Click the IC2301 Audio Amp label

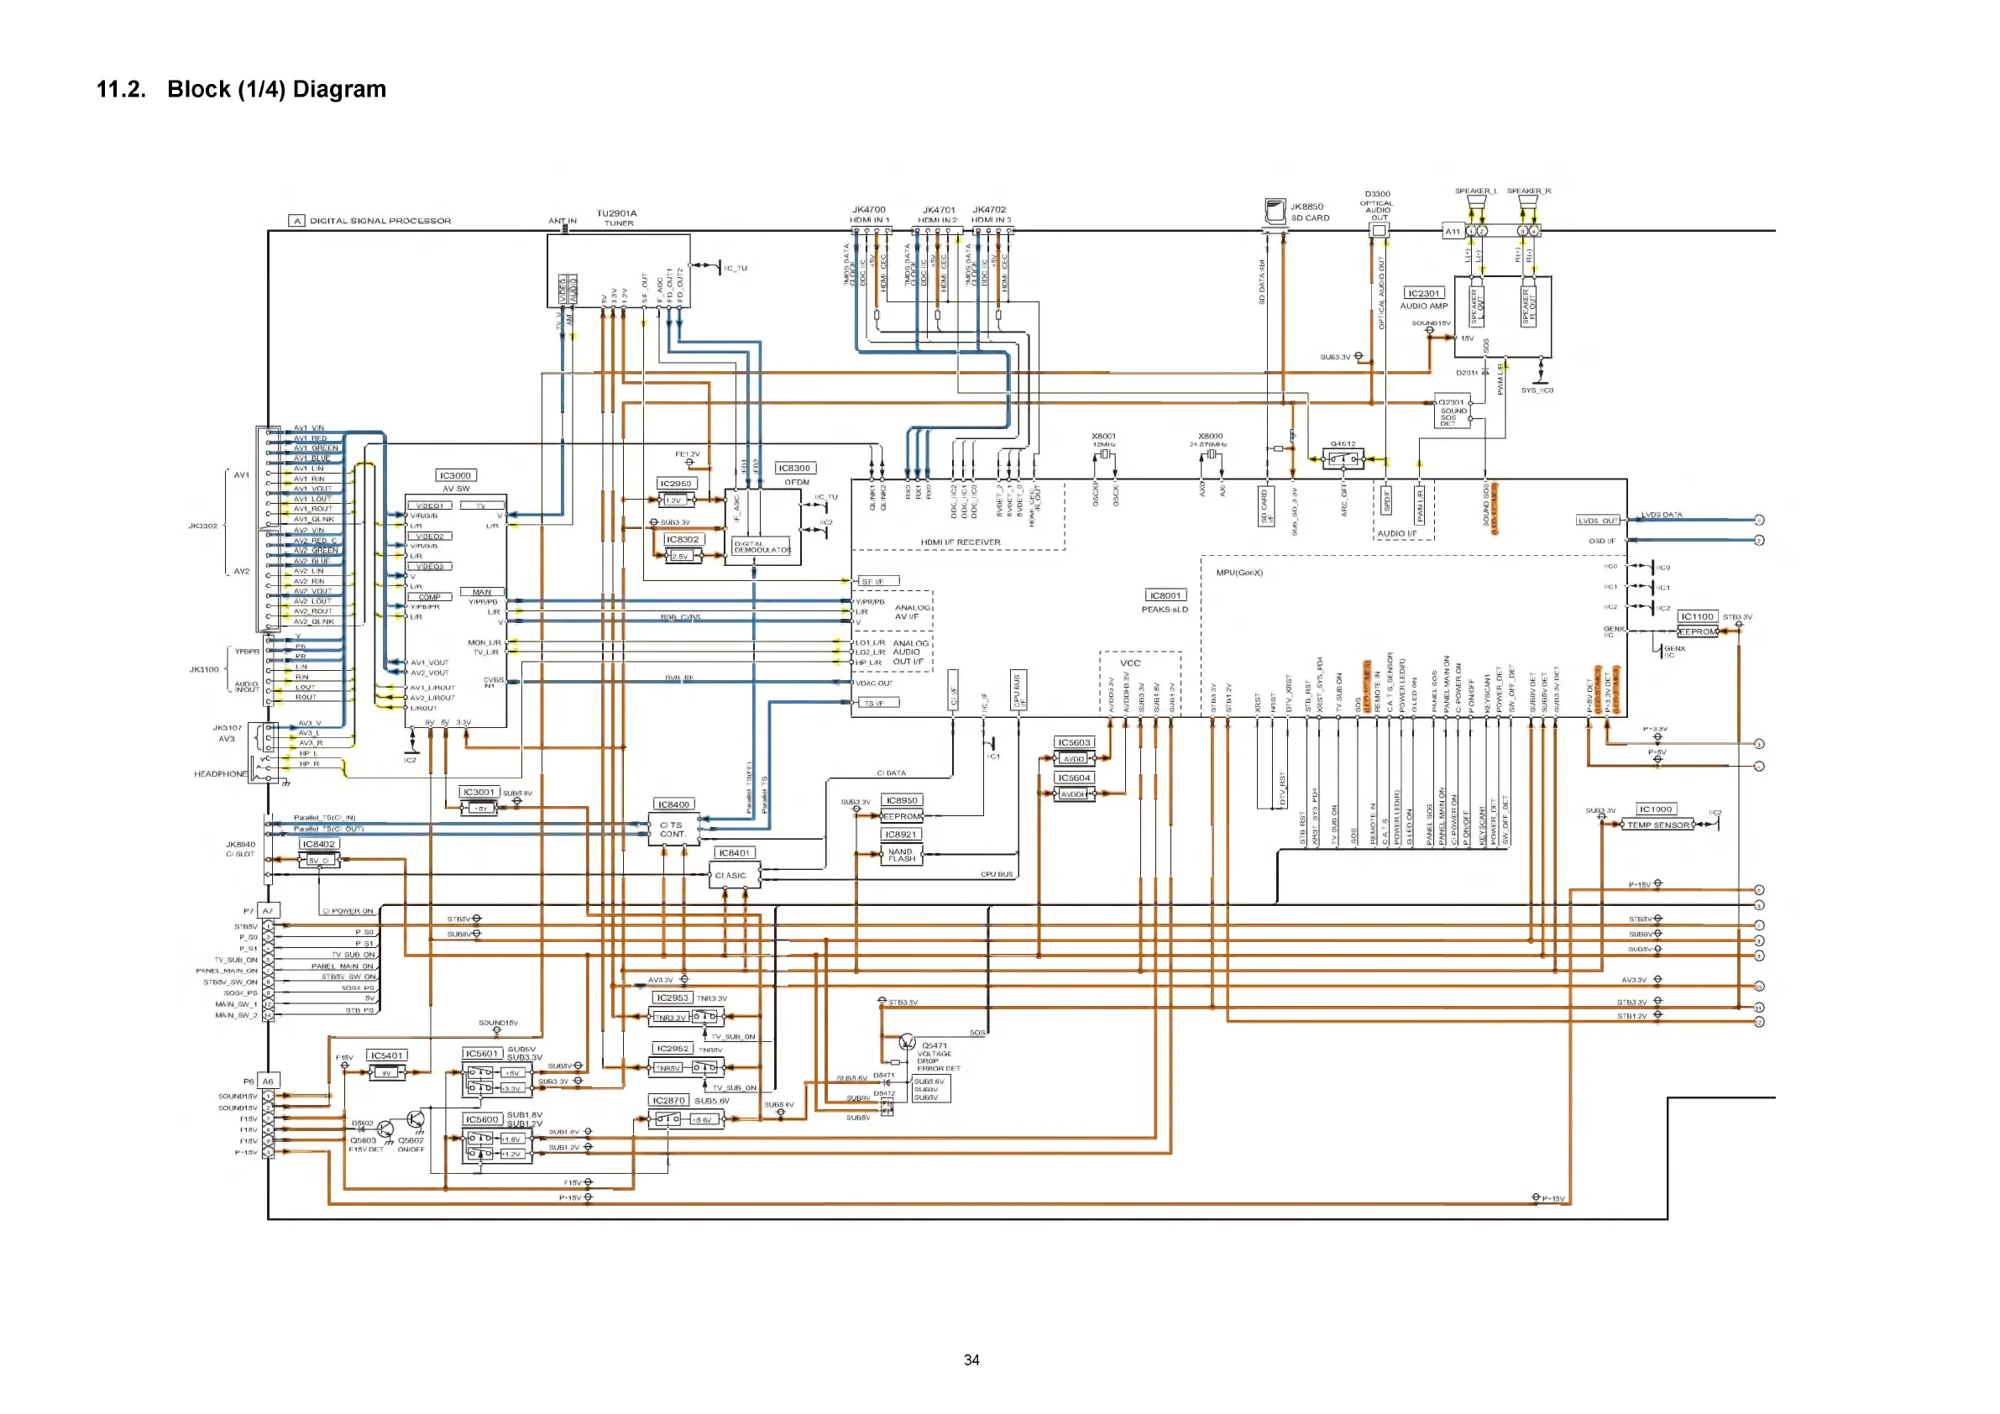(1423, 294)
